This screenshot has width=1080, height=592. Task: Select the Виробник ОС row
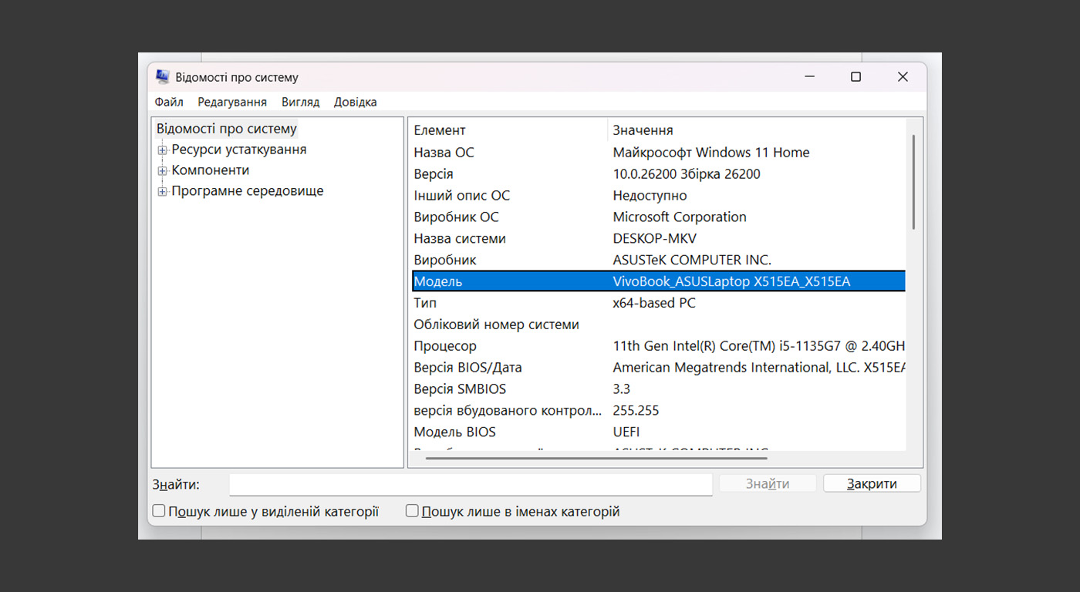pyautogui.click(x=657, y=217)
